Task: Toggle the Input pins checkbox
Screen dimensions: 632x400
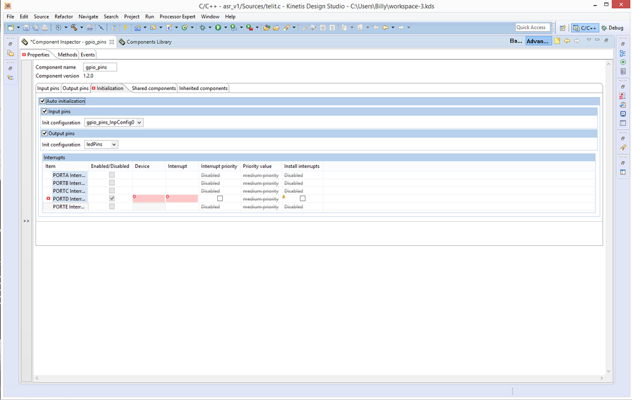Action: coord(45,112)
